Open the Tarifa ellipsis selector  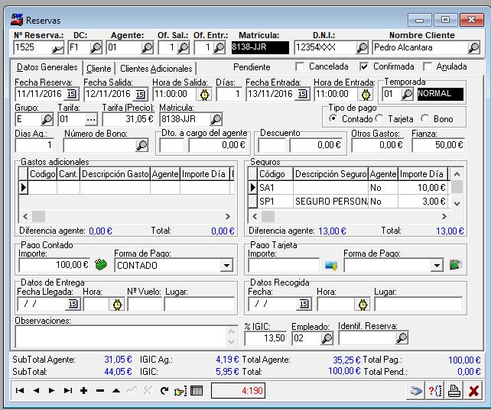[91, 119]
